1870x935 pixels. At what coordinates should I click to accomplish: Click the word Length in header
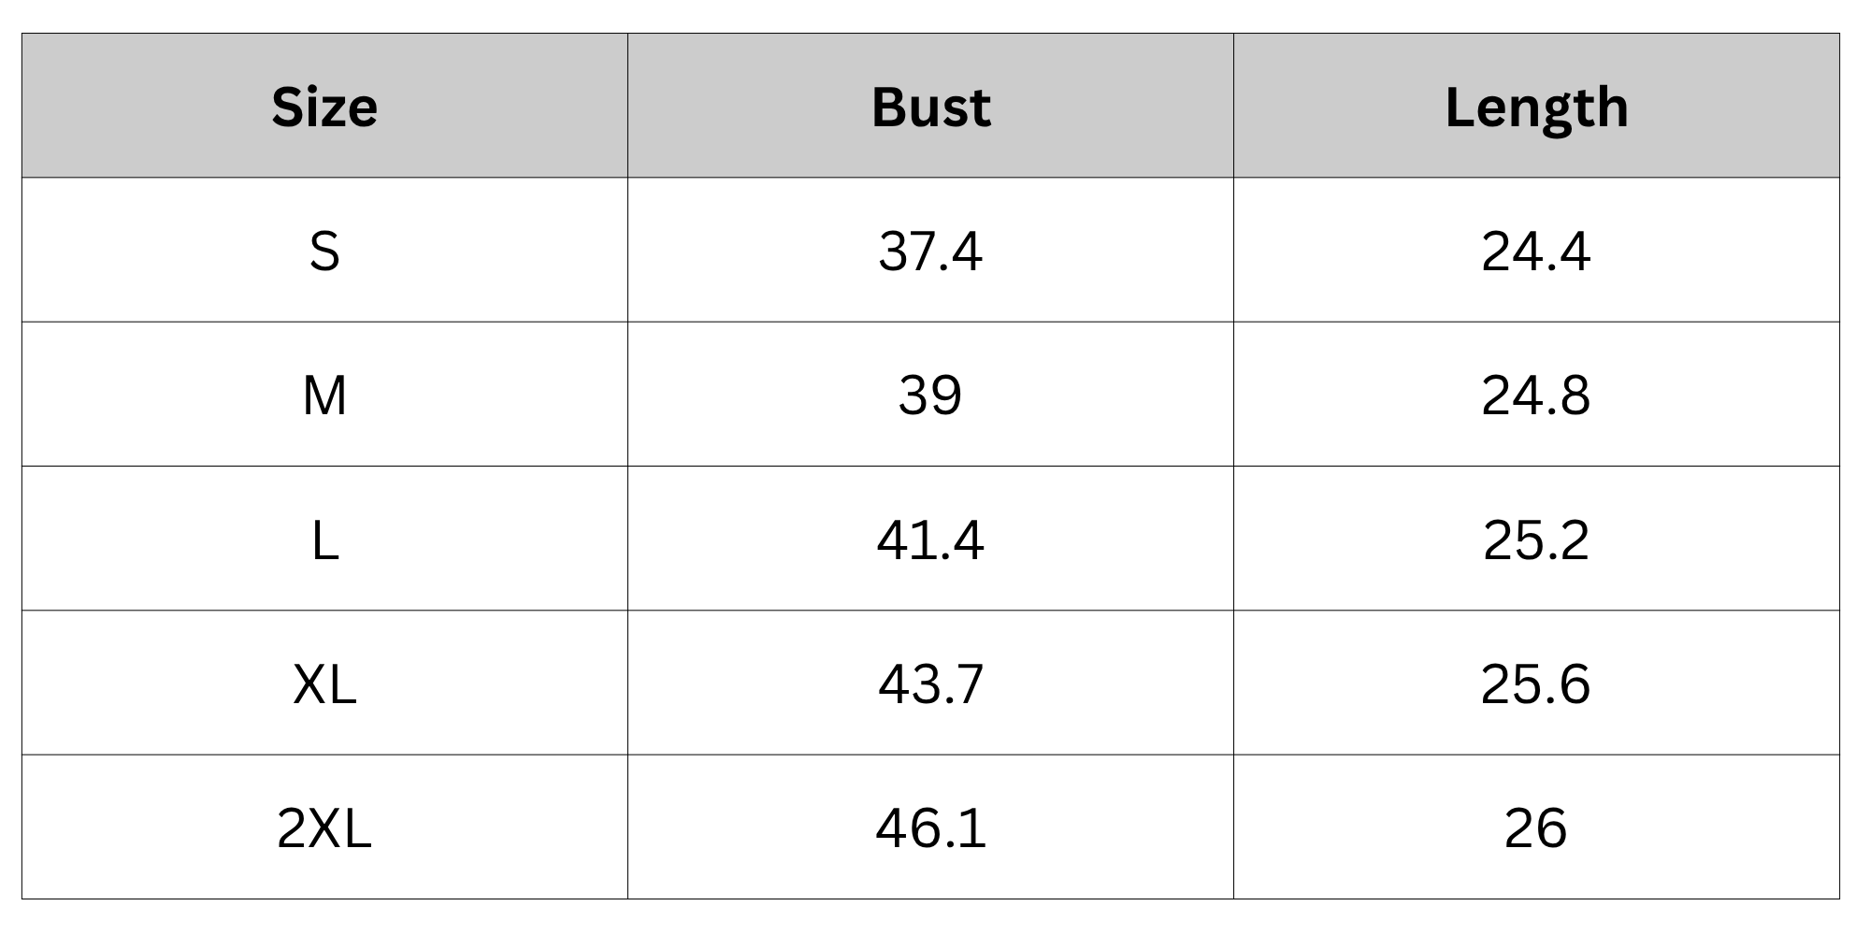point(1536,108)
